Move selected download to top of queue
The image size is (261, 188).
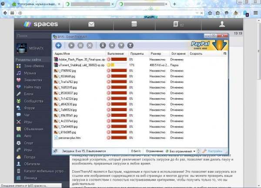[103, 45]
